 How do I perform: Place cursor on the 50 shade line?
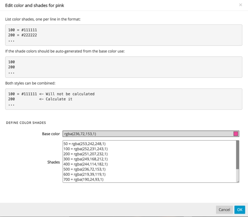coord(85,144)
